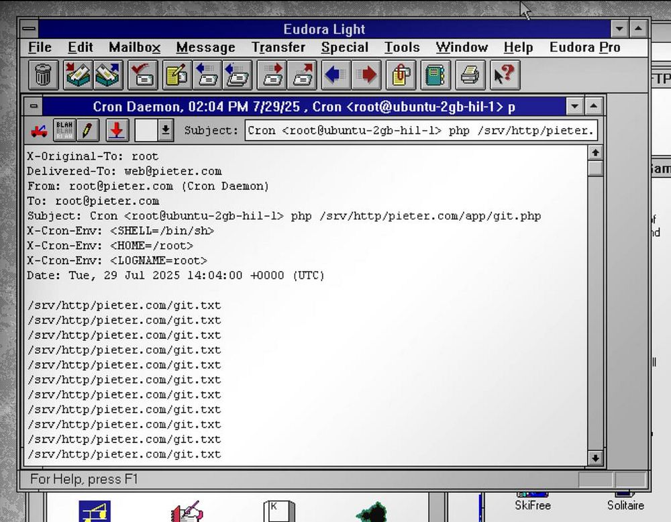Open the Cron Daemon message control menu

click(x=34, y=106)
